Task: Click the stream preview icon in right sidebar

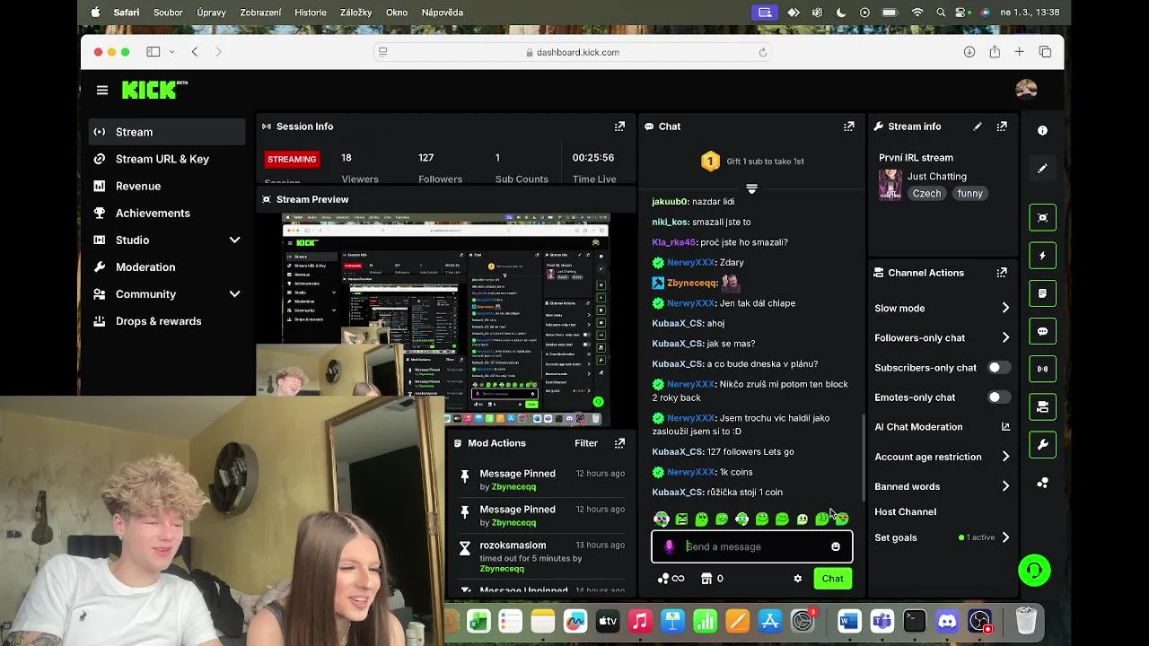Action: click(x=1042, y=217)
